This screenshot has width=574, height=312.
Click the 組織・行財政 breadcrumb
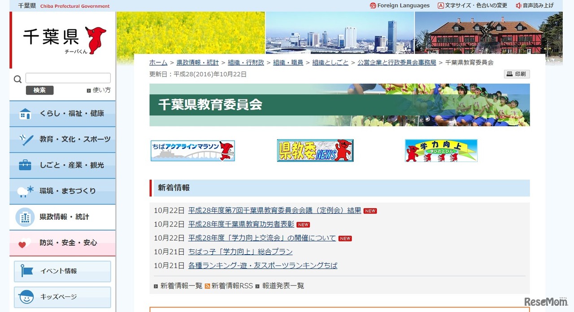246,63
